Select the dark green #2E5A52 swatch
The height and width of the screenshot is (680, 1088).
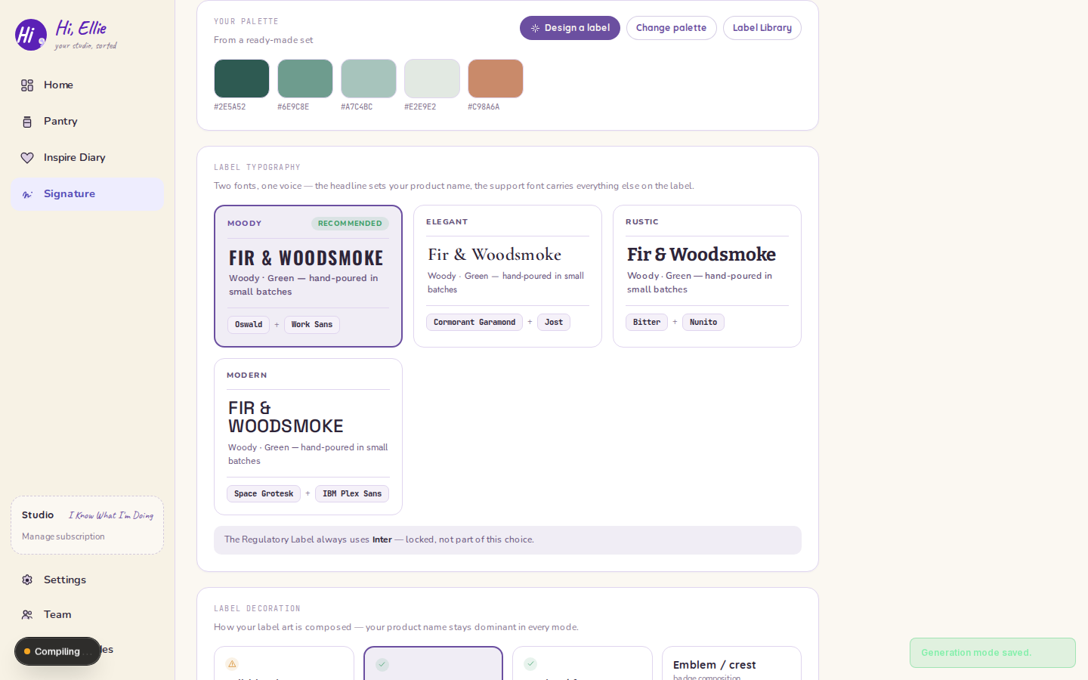[242, 79]
